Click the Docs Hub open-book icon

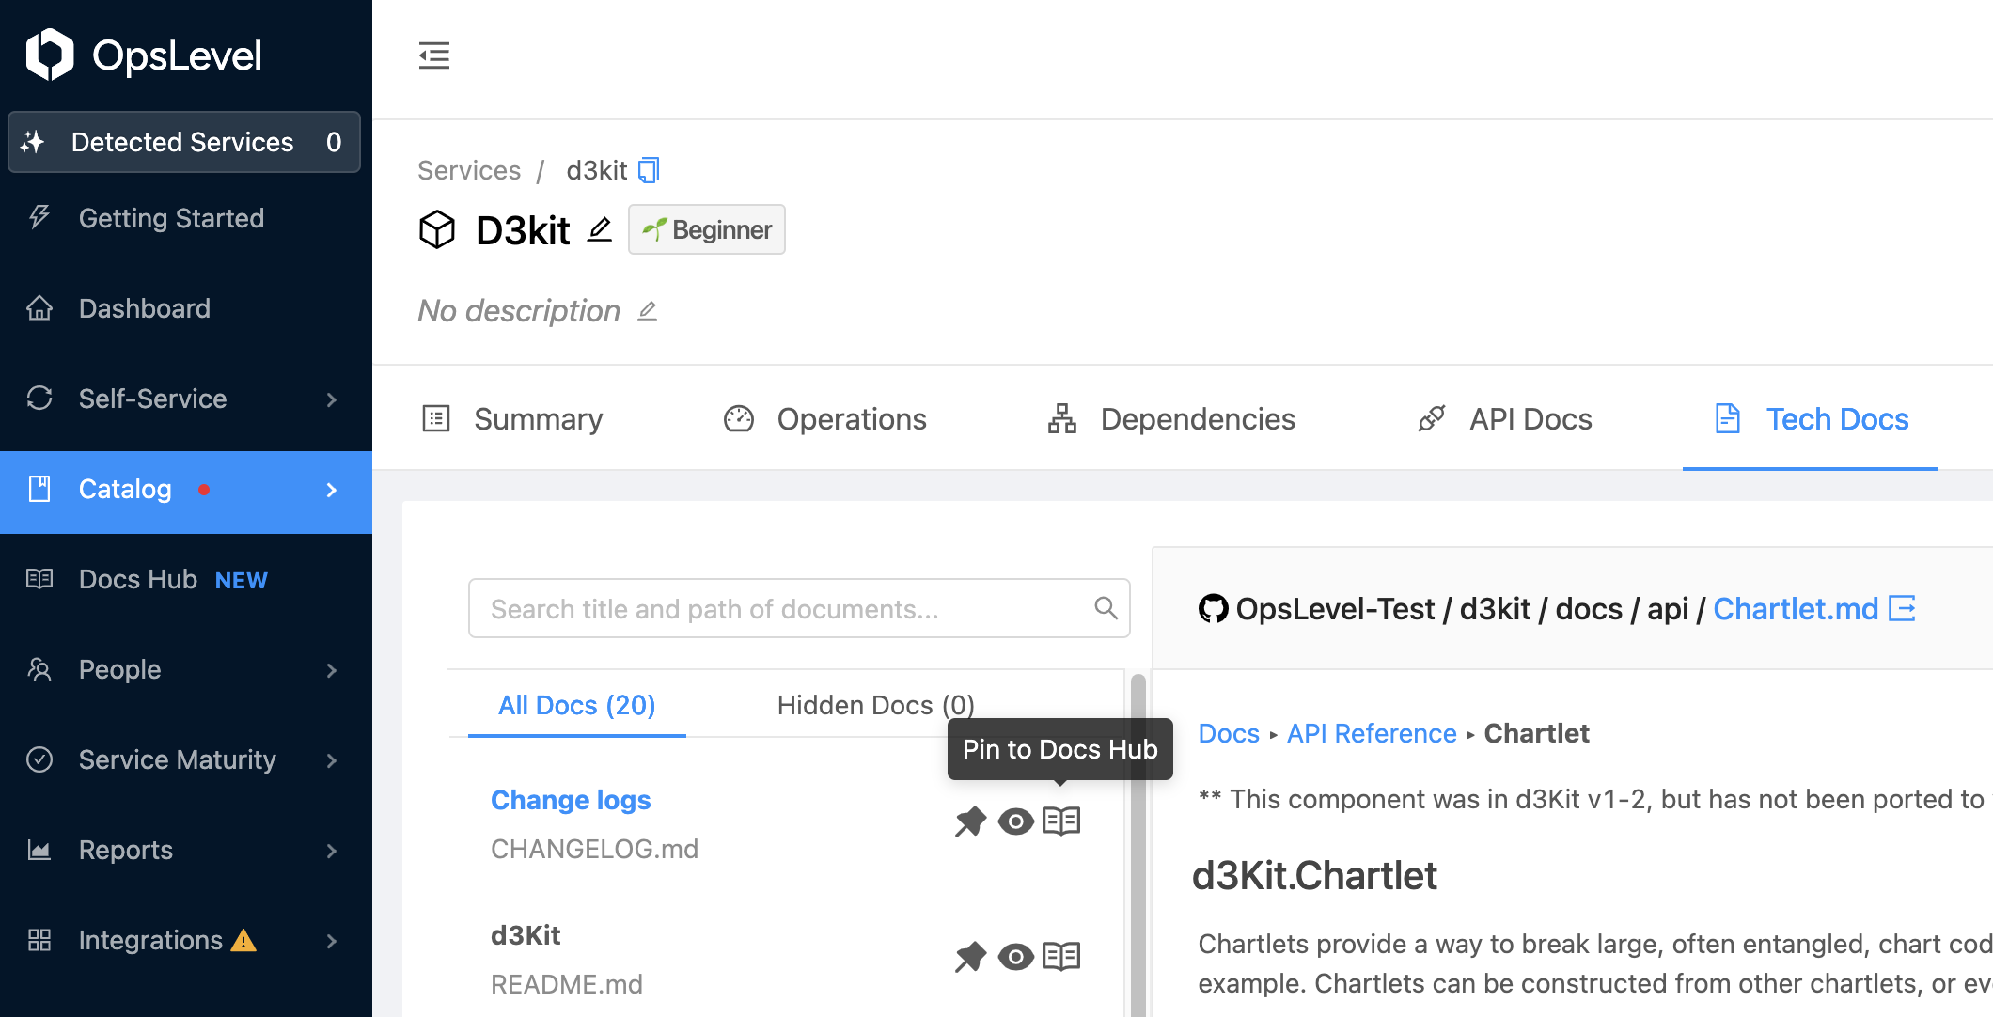(39, 578)
